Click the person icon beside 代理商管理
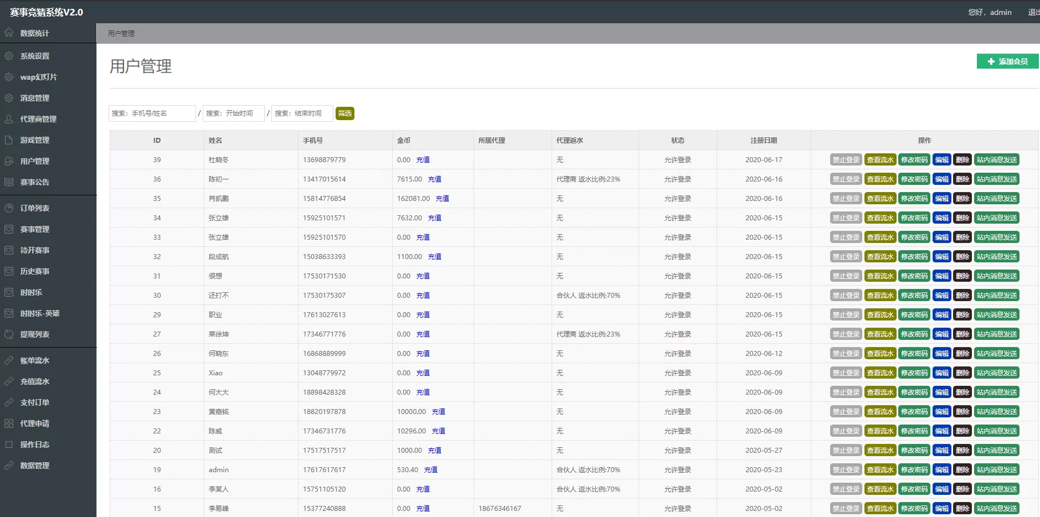Screen dimensions: 1040x517 (x=9, y=119)
